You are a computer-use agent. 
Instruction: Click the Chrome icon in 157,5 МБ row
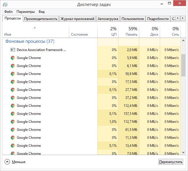(13, 114)
